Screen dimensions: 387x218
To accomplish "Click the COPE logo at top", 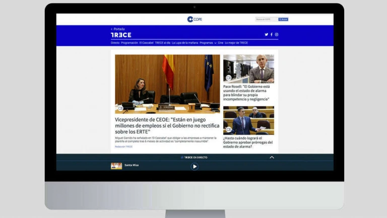I will point(195,19).
